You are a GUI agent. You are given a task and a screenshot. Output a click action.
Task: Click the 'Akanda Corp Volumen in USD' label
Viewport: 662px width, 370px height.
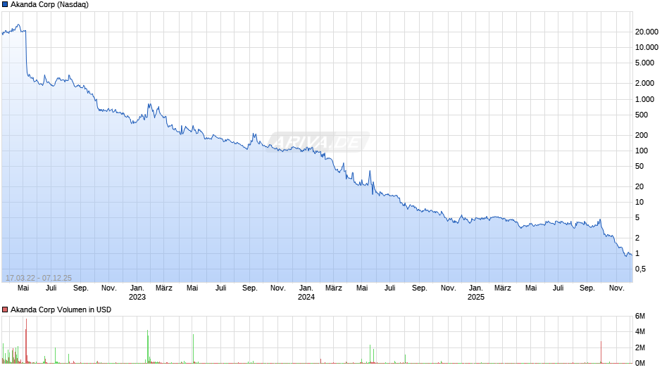pos(61,310)
